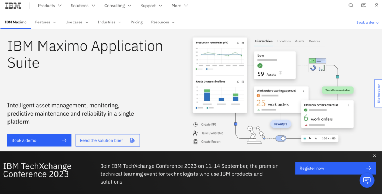382x194 pixels.
Task: Click the arrow on Register now button
Action: (x=369, y=168)
